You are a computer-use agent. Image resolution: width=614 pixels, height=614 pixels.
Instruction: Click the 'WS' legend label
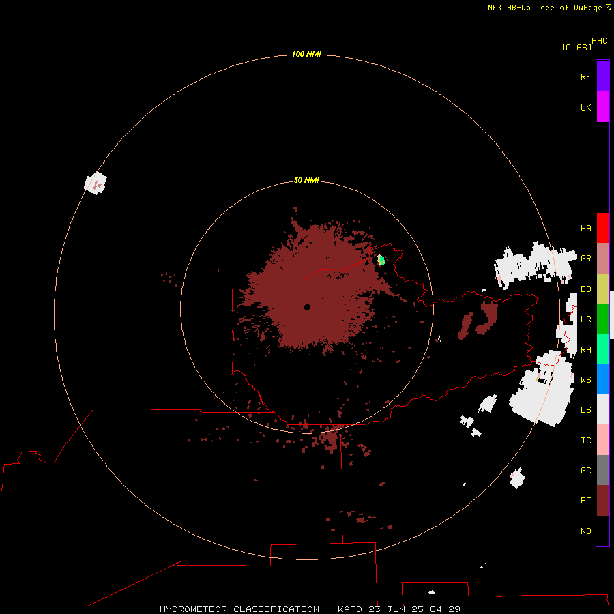[x=585, y=379]
